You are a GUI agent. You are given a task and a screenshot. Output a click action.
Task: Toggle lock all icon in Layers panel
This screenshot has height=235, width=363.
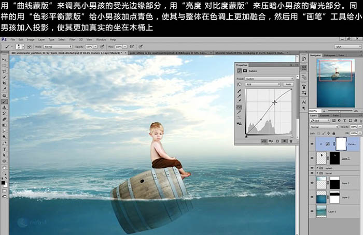click(334, 134)
